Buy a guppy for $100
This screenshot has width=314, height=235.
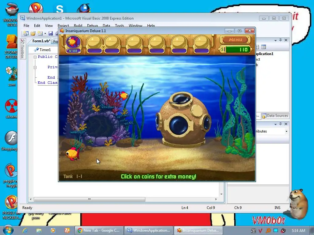click(73, 44)
